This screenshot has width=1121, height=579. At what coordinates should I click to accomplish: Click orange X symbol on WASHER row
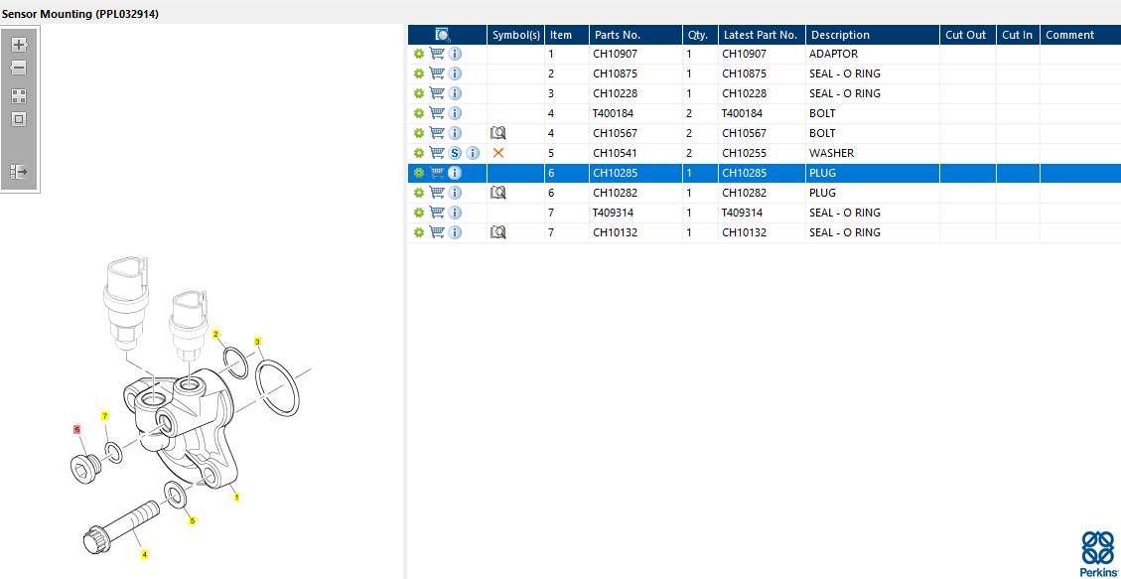coord(498,153)
